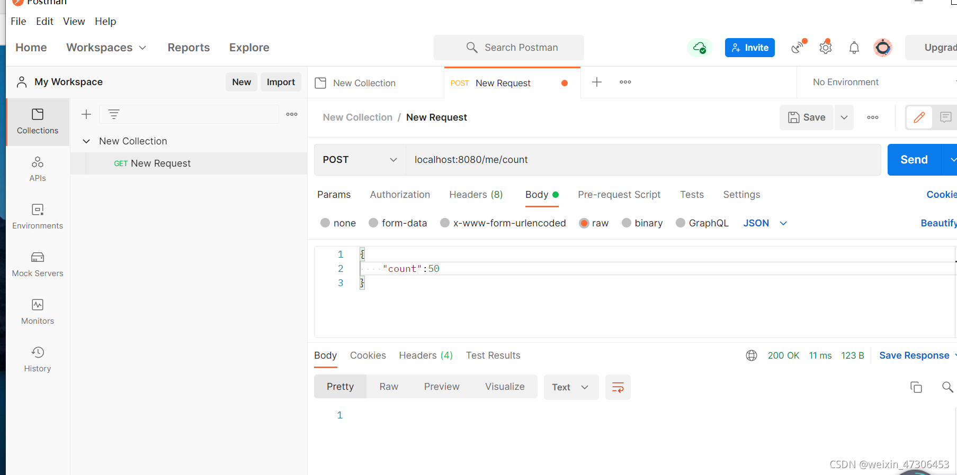
Task: Open the Edit menu
Action: click(44, 21)
